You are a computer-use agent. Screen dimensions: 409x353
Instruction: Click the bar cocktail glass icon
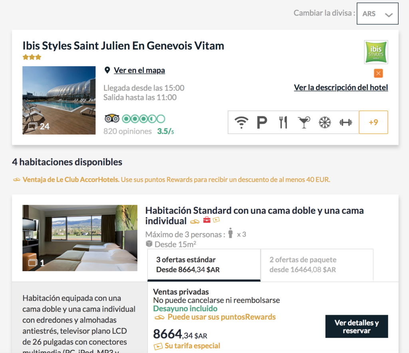point(304,122)
